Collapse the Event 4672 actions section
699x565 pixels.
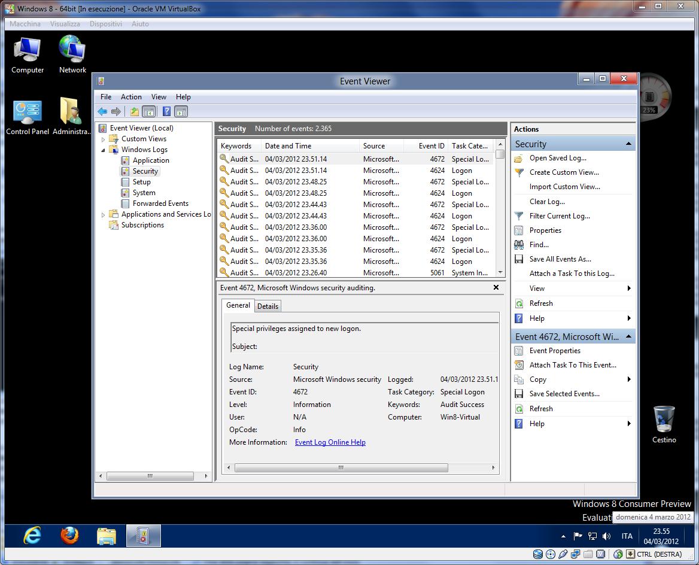pos(628,337)
